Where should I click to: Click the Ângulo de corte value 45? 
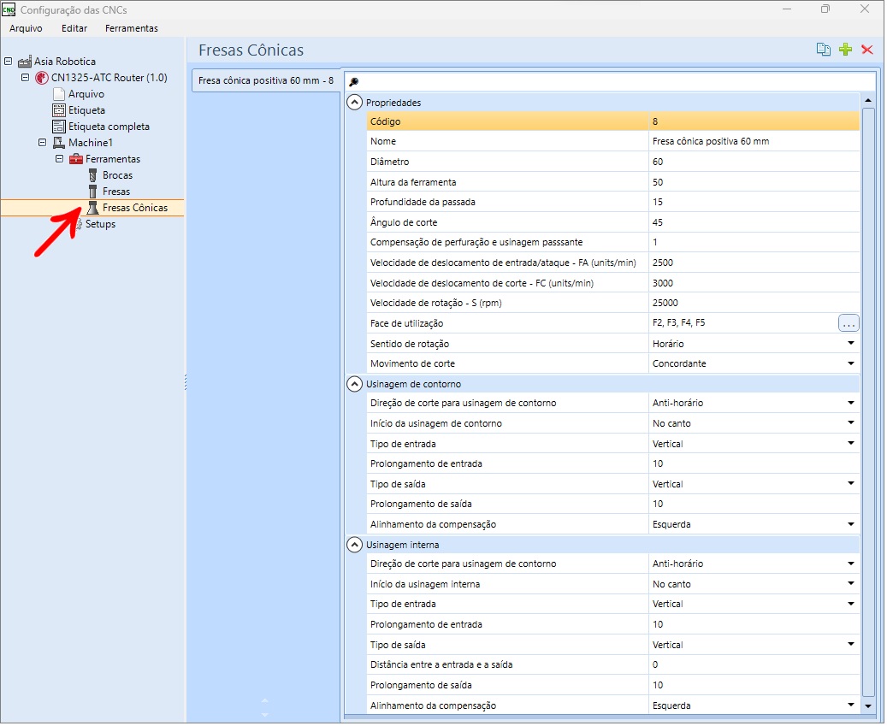[x=754, y=223]
